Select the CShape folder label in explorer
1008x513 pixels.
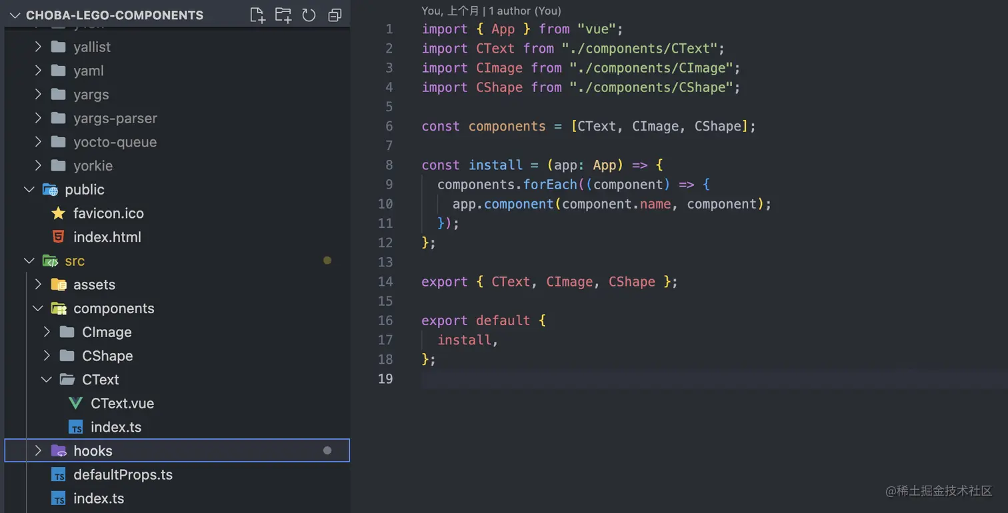click(107, 356)
